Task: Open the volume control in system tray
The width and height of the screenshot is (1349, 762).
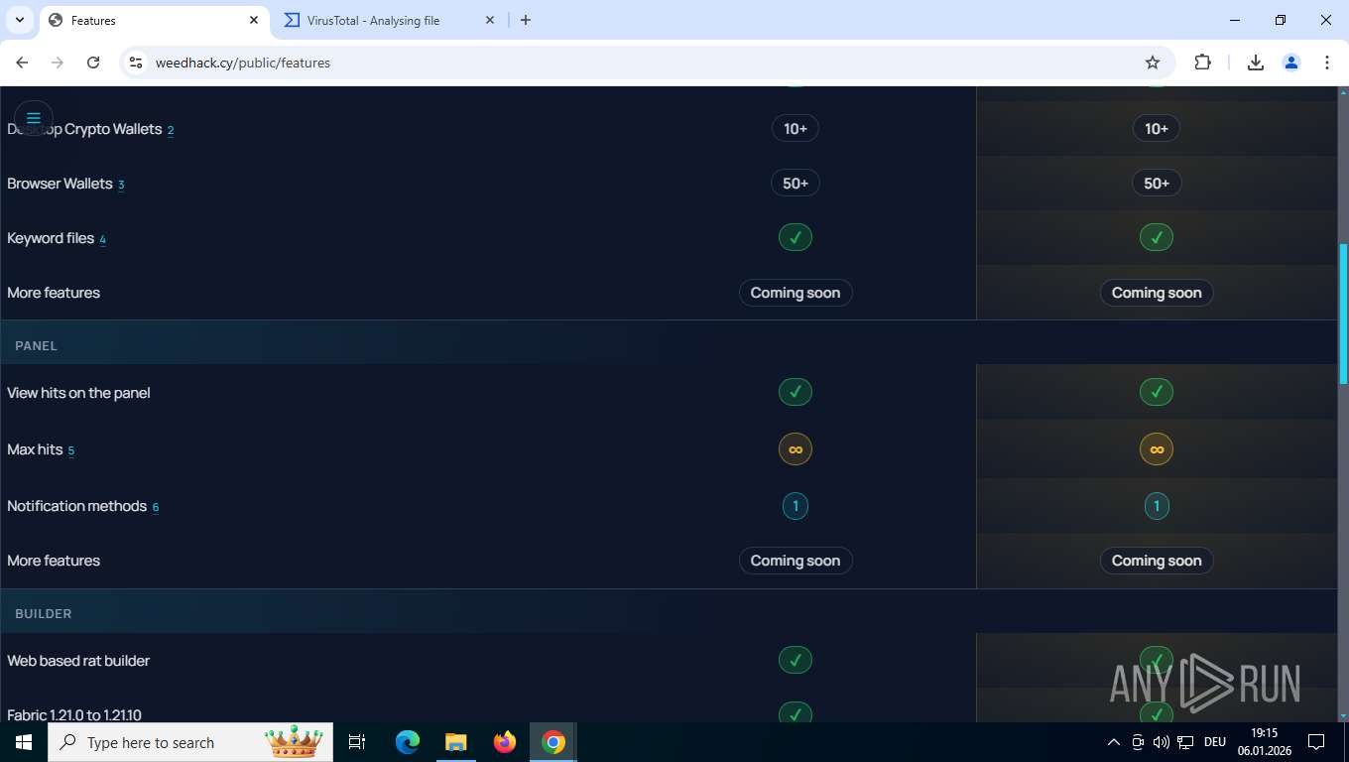Action: (1161, 742)
